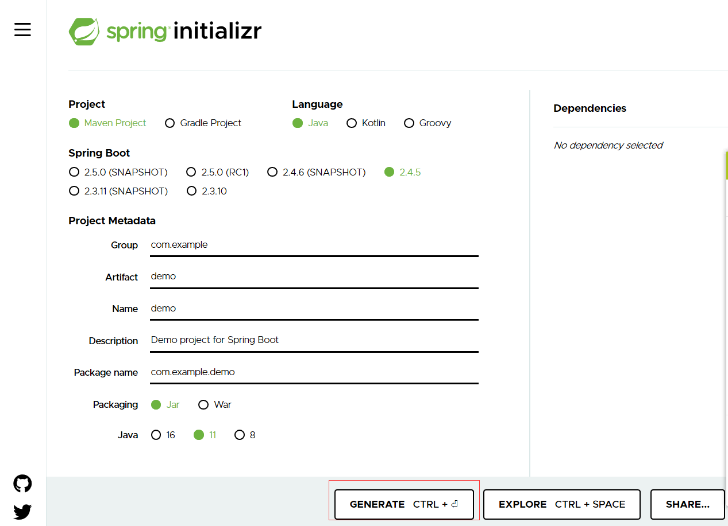Screen dimensions: 728x526
Task: Click the EXPLORE button
Action: 562,505
